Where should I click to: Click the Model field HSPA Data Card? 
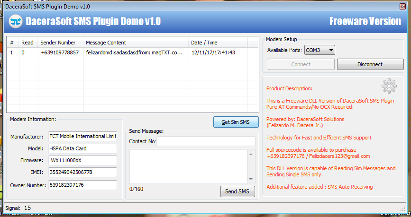(82, 148)
